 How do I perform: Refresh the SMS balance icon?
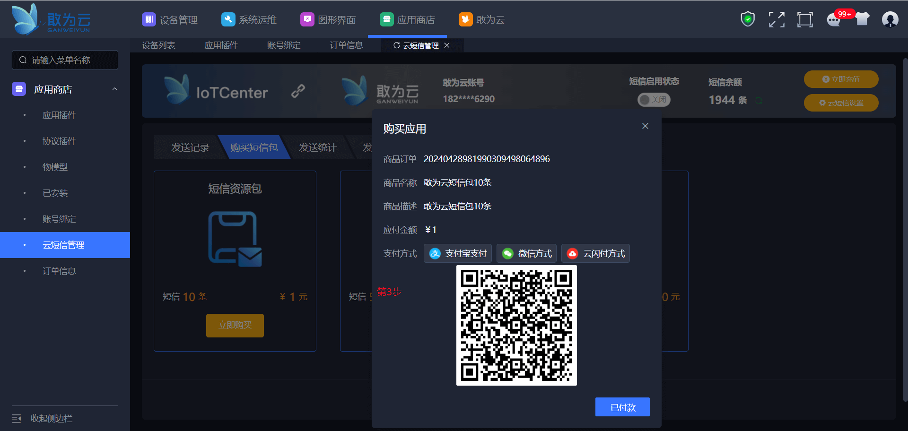tap(759, 101)
